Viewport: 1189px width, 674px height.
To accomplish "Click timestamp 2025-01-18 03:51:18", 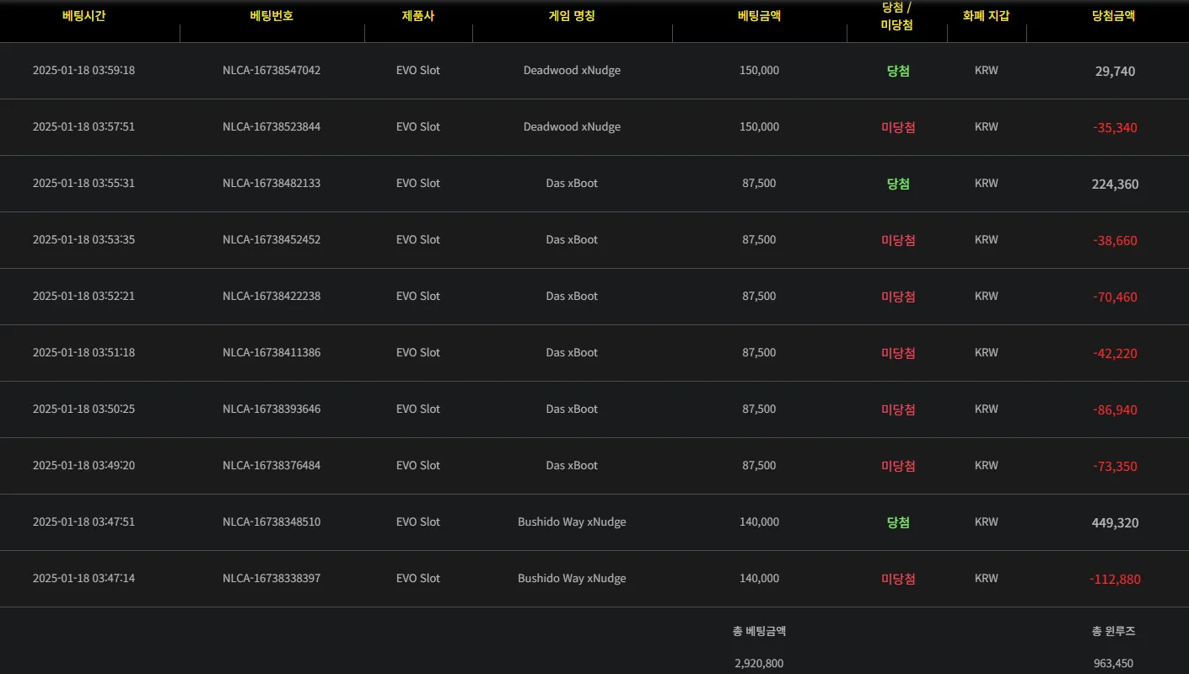I will pyautogui.click(x=83, y=353).
